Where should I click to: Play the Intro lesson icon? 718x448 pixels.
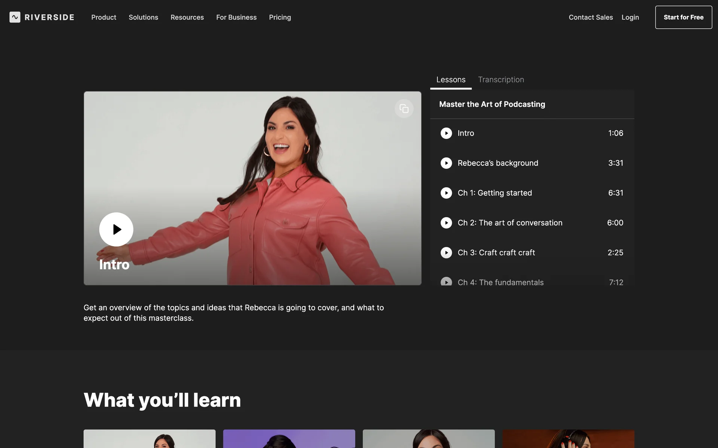pyautogui.click(x=446, y=133)
